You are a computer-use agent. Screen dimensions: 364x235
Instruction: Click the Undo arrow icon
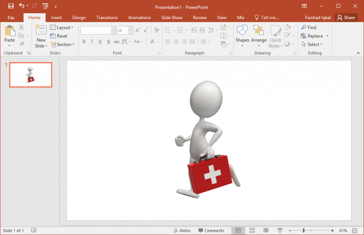[22, 6]
